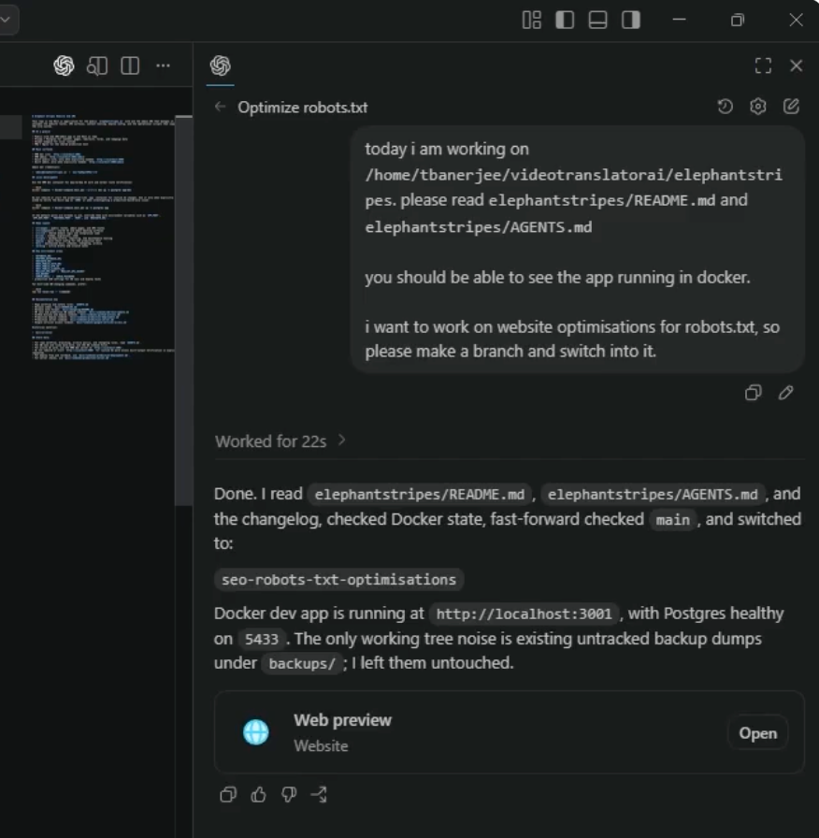Go back from Optimize robots.txt thread
Viewport: 819px width, 838px height.
click(220, 107)
